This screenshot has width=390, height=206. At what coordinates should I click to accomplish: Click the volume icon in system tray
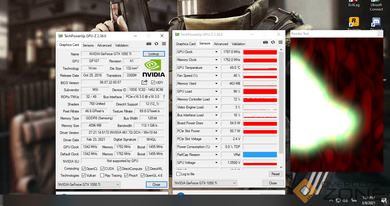click(345, 201)
